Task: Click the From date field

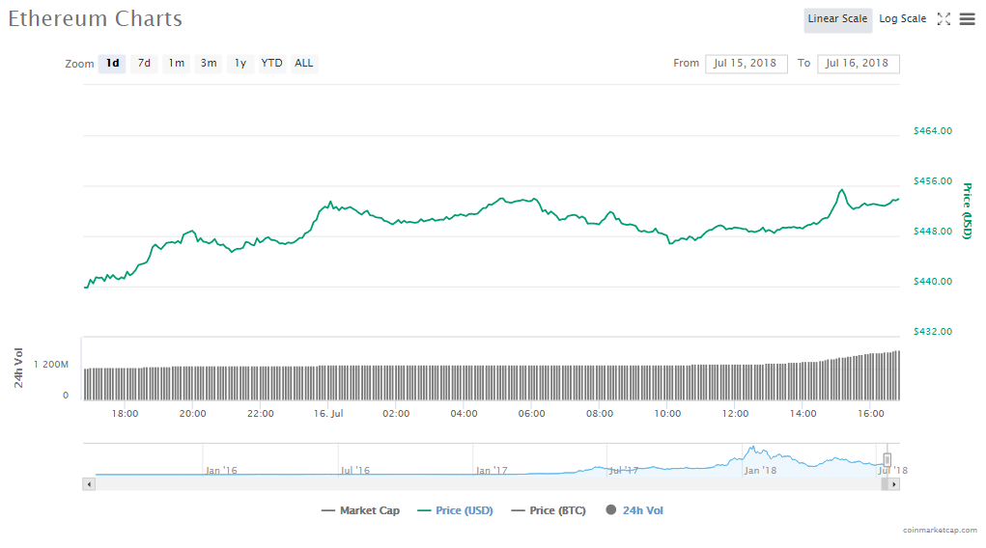Action: click(746, 64)
